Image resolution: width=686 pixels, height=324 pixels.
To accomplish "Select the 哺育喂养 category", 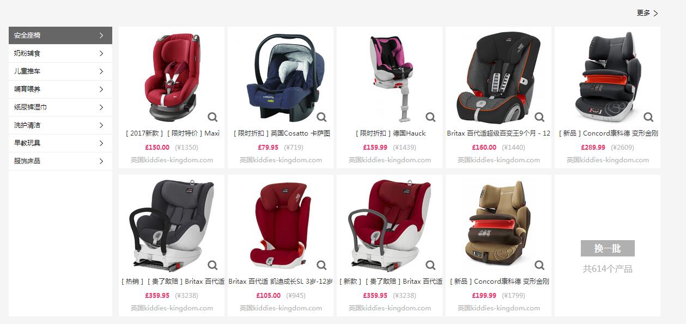I will coord(60,89).
